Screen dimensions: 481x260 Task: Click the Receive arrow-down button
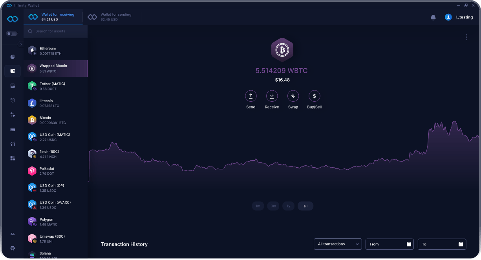pyautogui.click(x=272, y=96)
